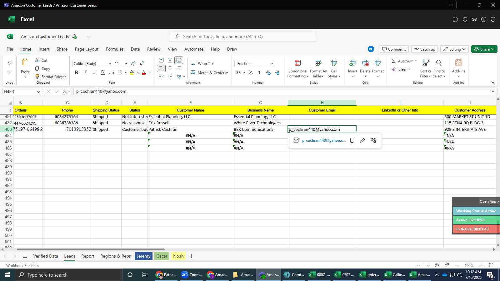The image size is (500, 281).
Task: Open the font color dropdown arrow
Action: pos(149,72)
